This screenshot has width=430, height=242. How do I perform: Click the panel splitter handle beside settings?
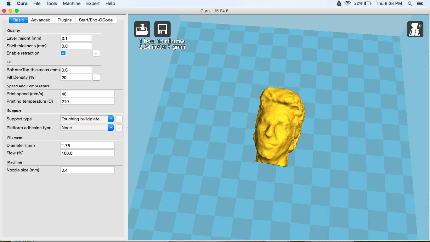(x=127, y=128)
